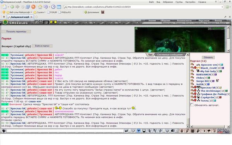Open the Избранное menu
Screen dimensions: 232x145
(168, 2)
